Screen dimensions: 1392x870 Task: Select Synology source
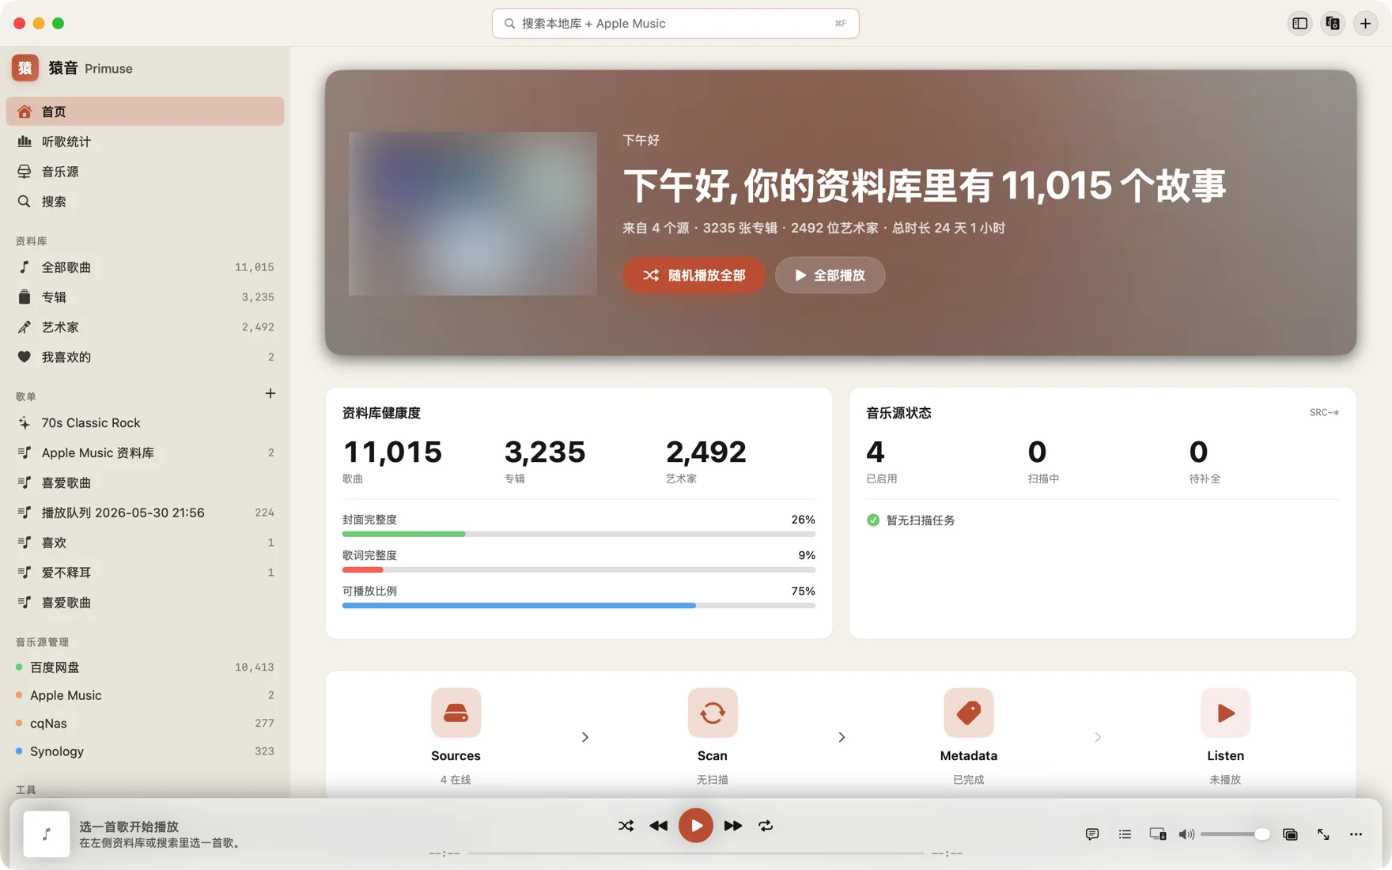(x=145, y=751)
